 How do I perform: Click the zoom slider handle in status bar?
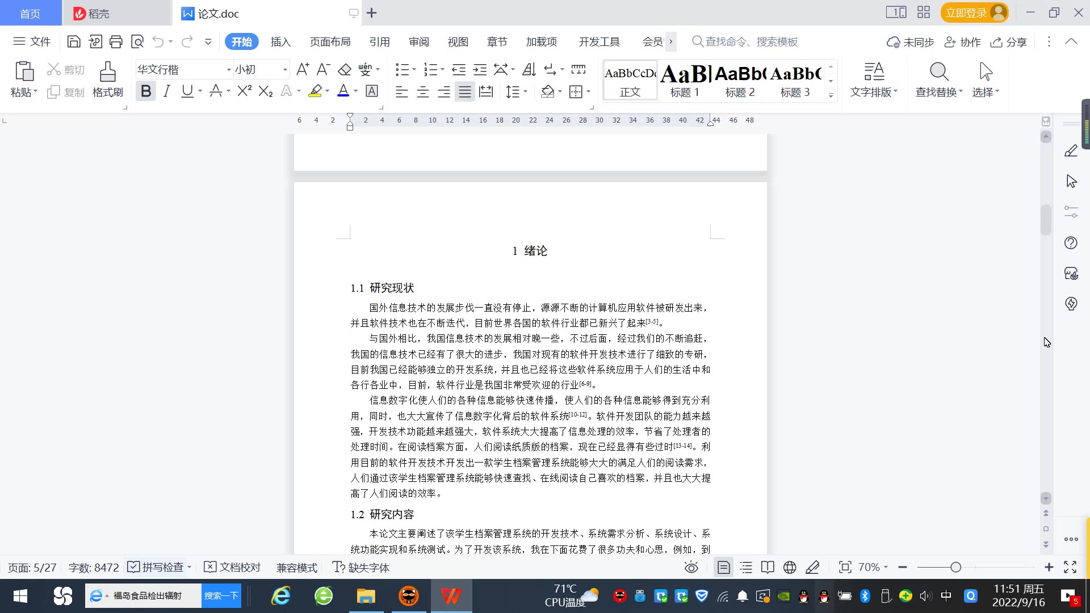[955, 568]
